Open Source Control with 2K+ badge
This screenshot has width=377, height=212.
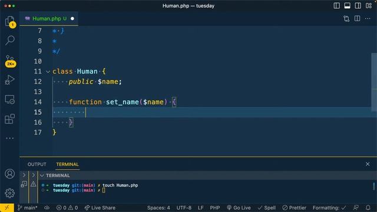(x=10, y=61)
